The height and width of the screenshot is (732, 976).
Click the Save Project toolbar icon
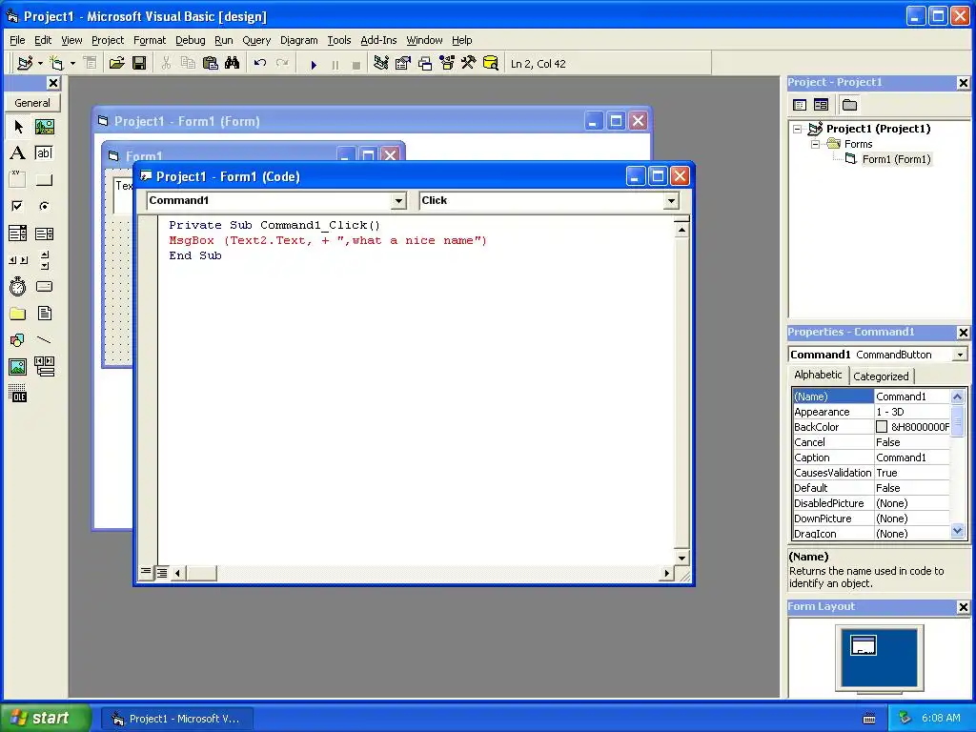coord(139,64)
